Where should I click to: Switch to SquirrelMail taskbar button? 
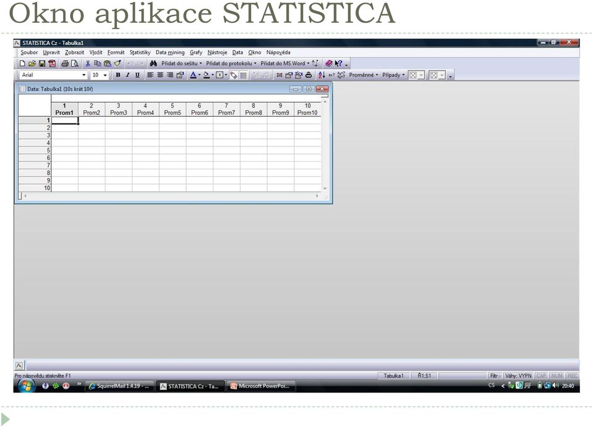point(119,386)
